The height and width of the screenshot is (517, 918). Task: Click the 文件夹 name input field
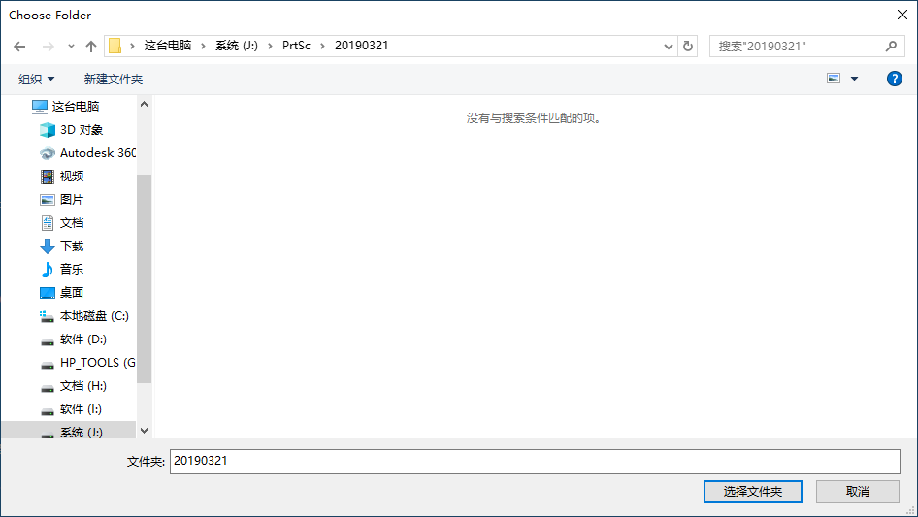point(535,462)
